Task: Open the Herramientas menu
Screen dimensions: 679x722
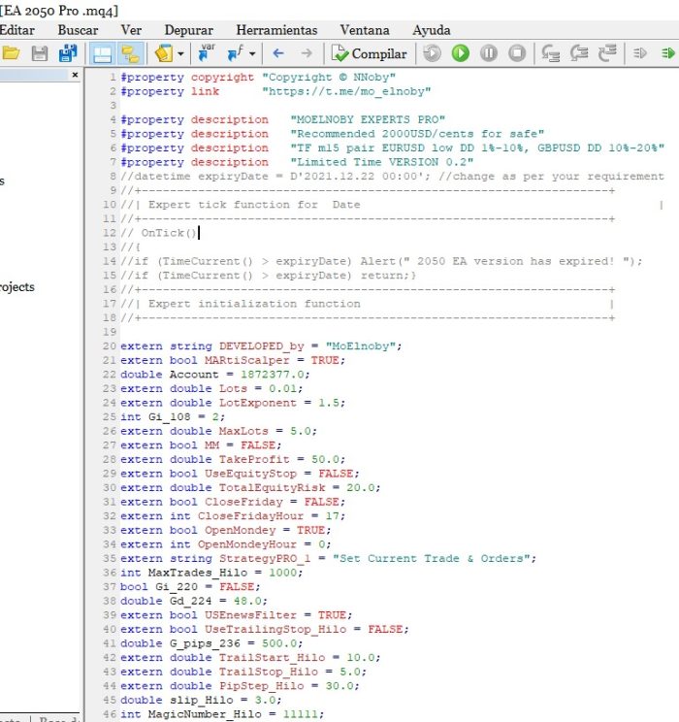Action: point(276,30)
